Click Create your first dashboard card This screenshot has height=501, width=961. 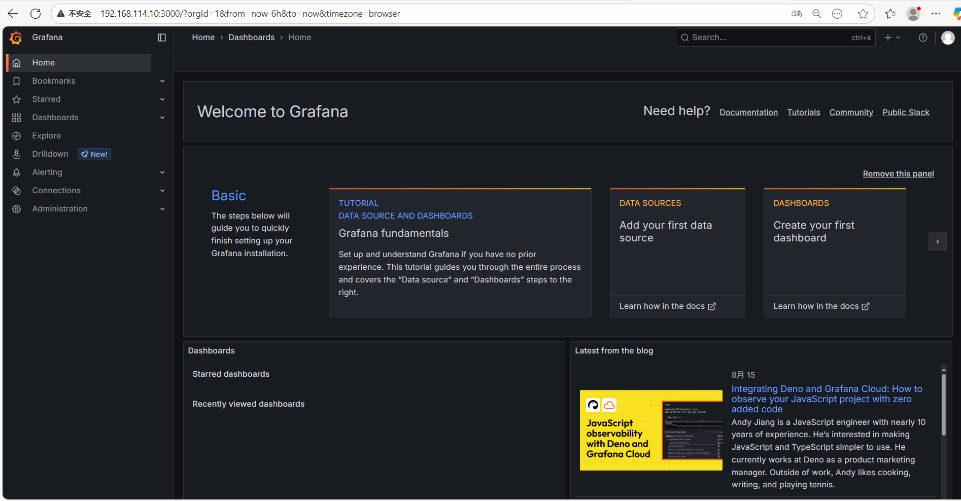coord(835,253)
